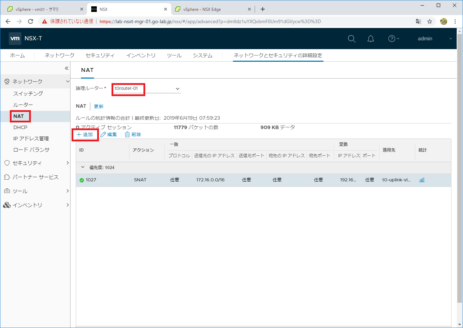Image resolution: width=463 pixels, height=328 pixels.
Task: Open the admin user dropdown
Action: tap(435, 39)
